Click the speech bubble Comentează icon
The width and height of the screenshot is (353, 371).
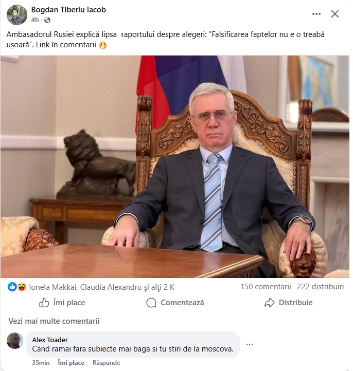(151, 303)
